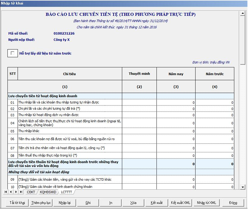Print using the 'In' button

pyautogui.click(x=111, y=203)
